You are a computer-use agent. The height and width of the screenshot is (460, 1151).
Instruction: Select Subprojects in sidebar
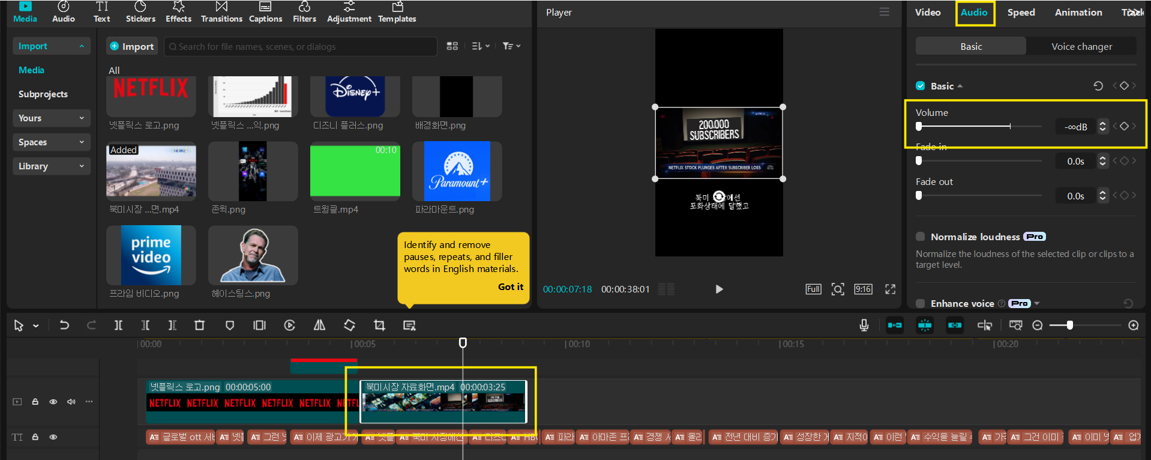[x=43, y=94]
